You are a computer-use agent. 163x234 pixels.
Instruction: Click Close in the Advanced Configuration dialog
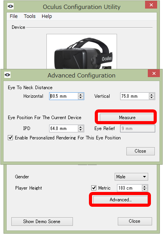[140, 151]
